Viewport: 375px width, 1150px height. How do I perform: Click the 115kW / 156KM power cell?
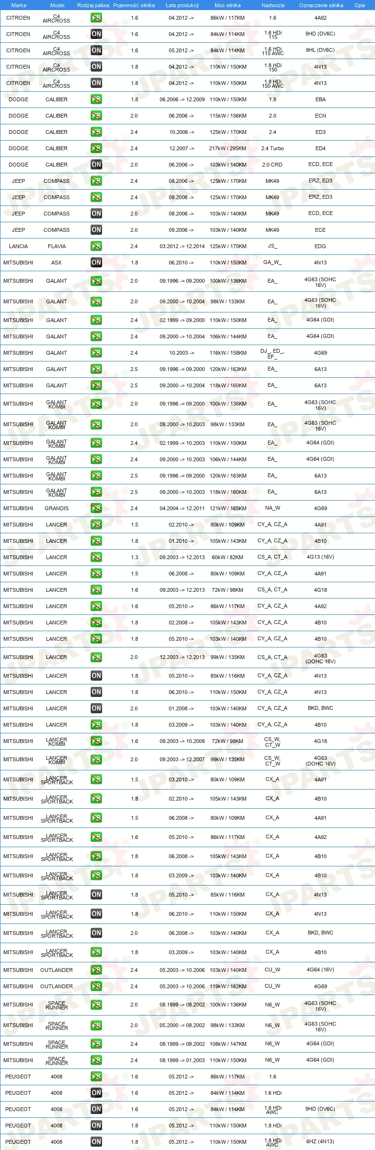[228, 116]
